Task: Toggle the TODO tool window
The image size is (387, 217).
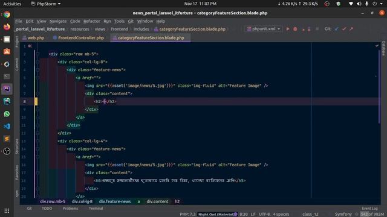Action: [47, 209]
